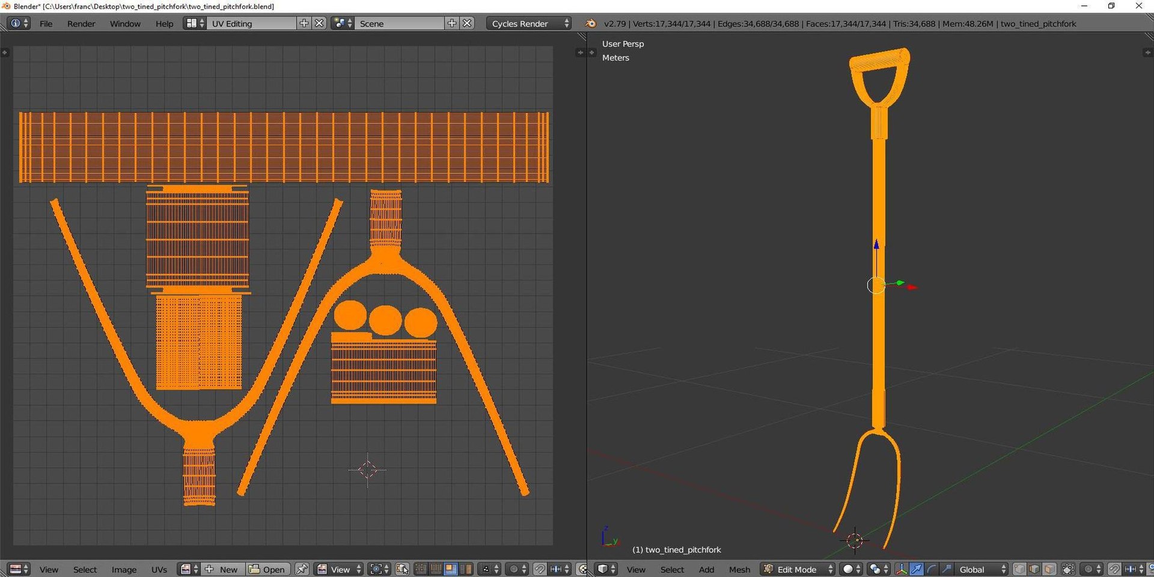This screenshot has height=577, width=1154.
Task: Delete the UV Editing screen layout
Action: point(319,23)
